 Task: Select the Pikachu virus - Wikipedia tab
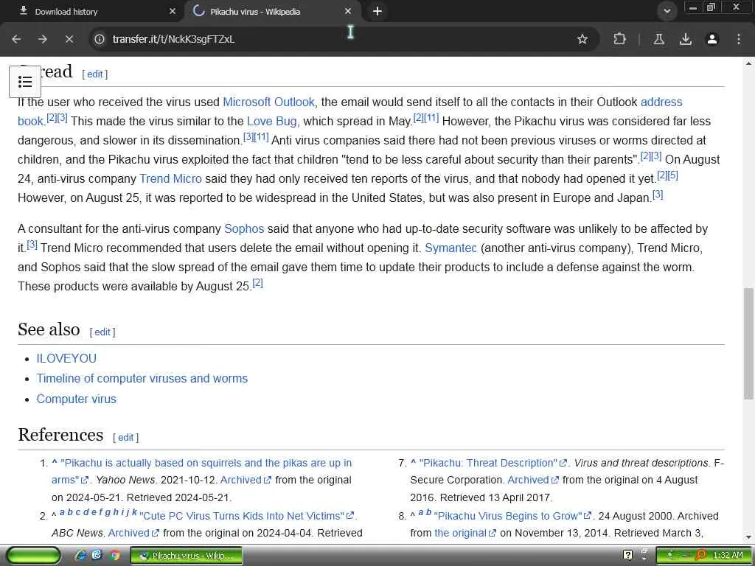(272, 12)
